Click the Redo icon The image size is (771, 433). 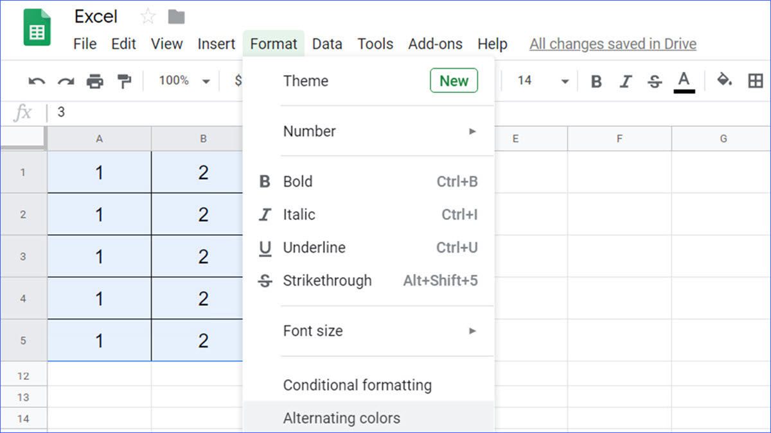coord(64,81)
